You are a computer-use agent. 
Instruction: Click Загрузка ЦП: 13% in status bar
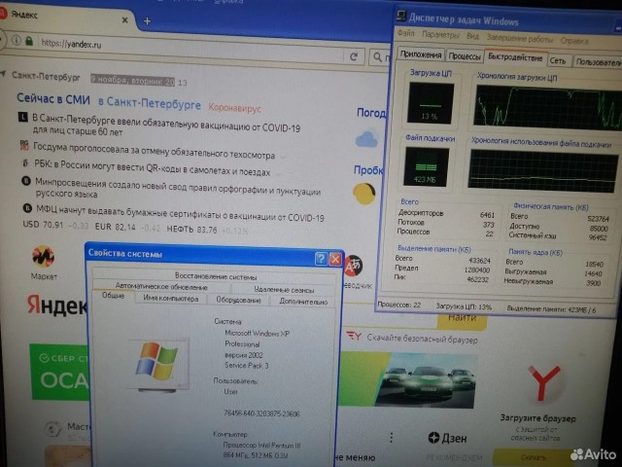464,306
